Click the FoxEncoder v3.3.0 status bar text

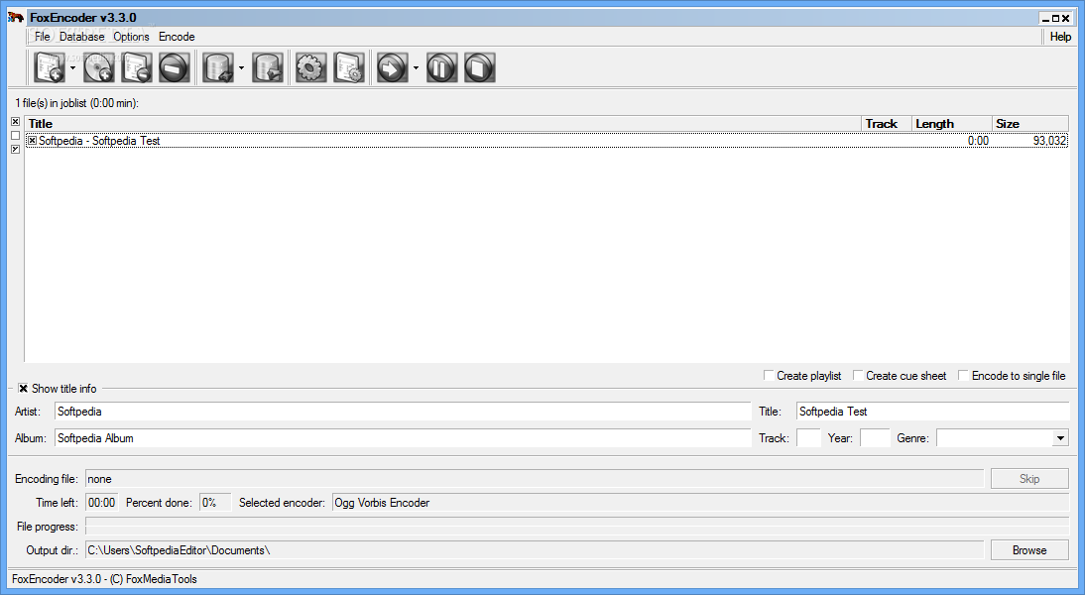[x=104, y=579]
